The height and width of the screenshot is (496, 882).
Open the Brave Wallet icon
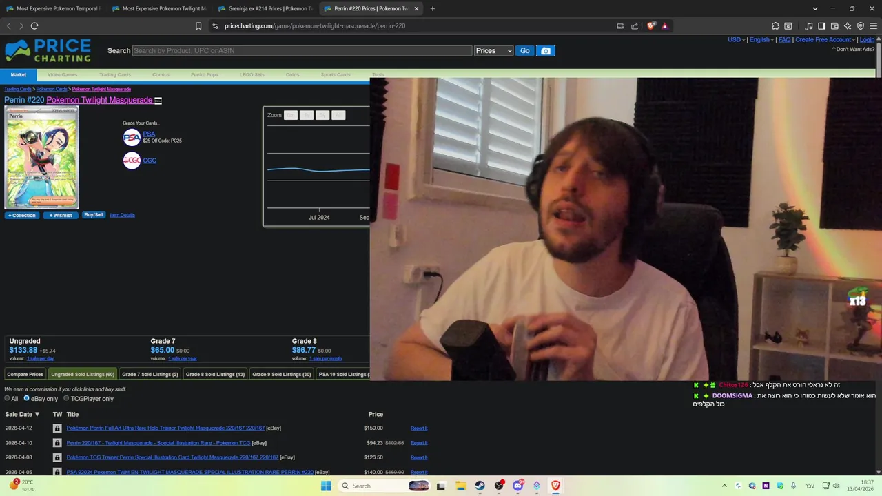[834, 26]
